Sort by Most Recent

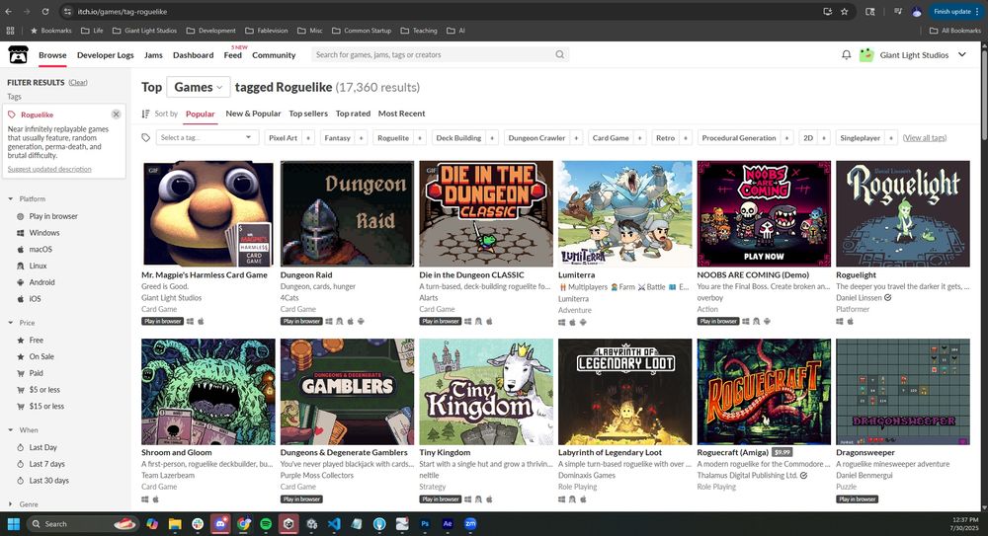pyautogui.click(x=401, y=114)
